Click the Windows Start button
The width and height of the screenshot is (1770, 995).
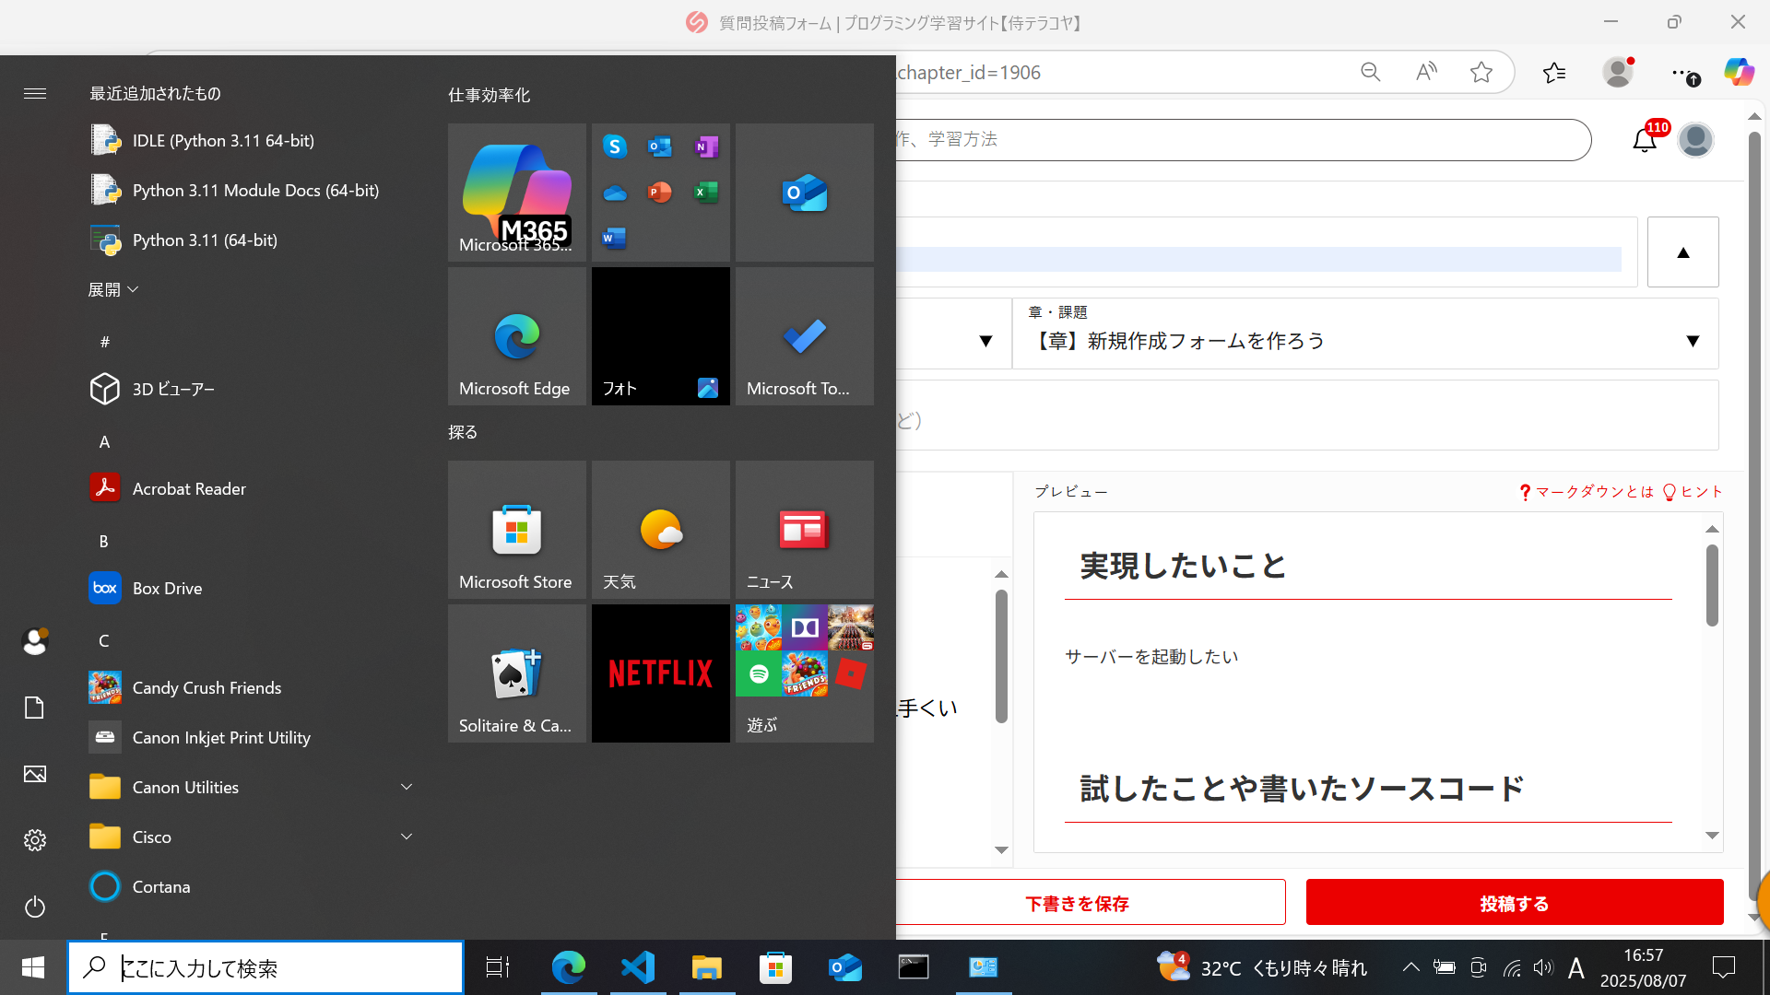33,967
